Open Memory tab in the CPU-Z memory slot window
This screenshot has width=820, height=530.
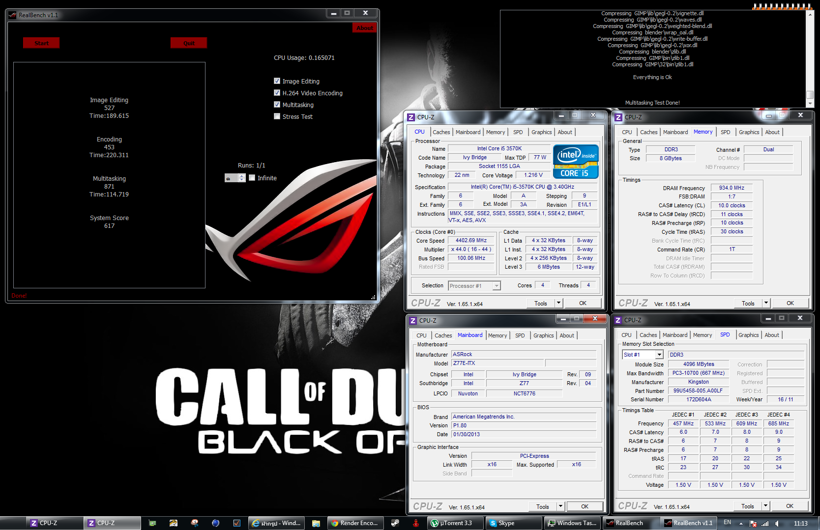coord(703,335)
